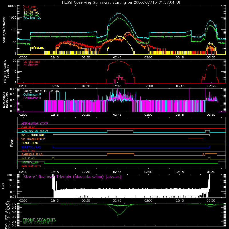Click the 10000 y-axis value on counts plot
Image resolution: width=229 pixels, height=229 pixels.
coord(12,6)
